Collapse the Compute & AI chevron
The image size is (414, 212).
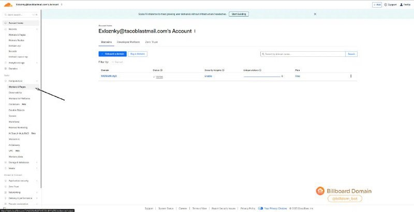pos(37,81)
